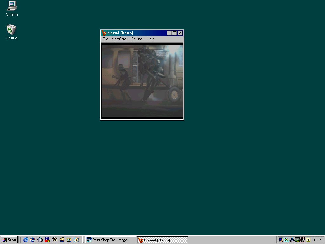
Task: Click the system clock showing 13.35
Action: coord(317,240)
